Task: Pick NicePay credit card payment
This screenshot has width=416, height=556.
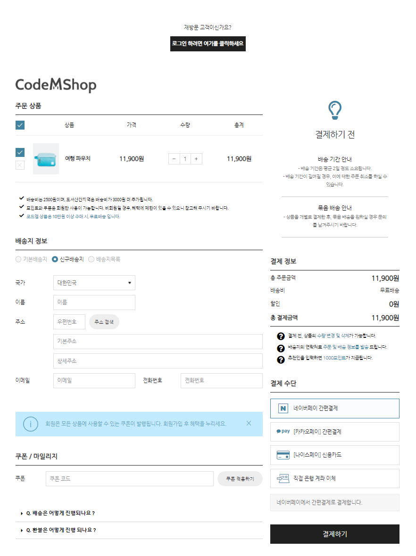Action: pos(334,455)
